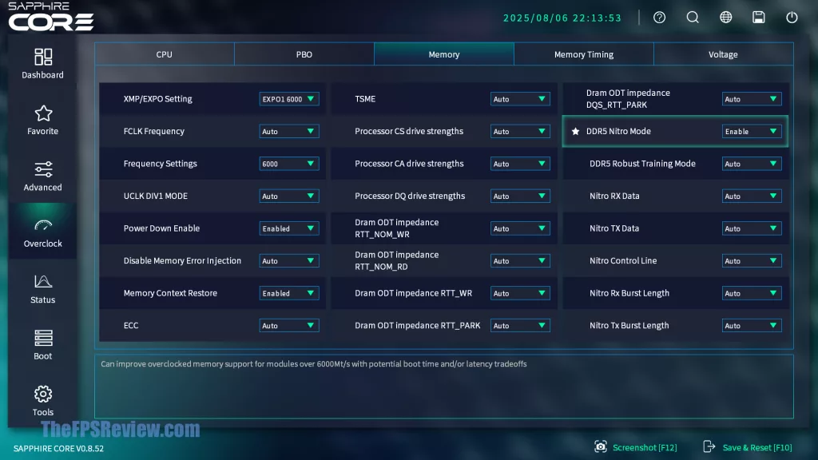The image size is (818, 460).
Task: Open the Nitro Tx Burst Length dropdown
Action: point(752,326)
